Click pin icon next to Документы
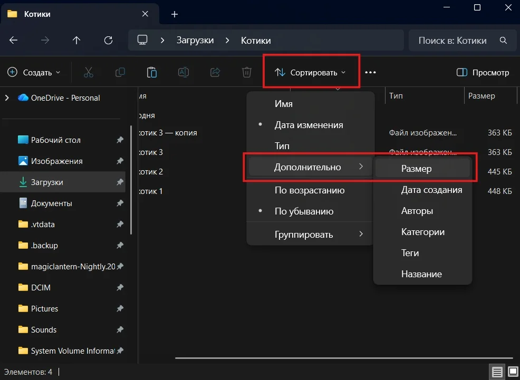 tap(120, 203)
